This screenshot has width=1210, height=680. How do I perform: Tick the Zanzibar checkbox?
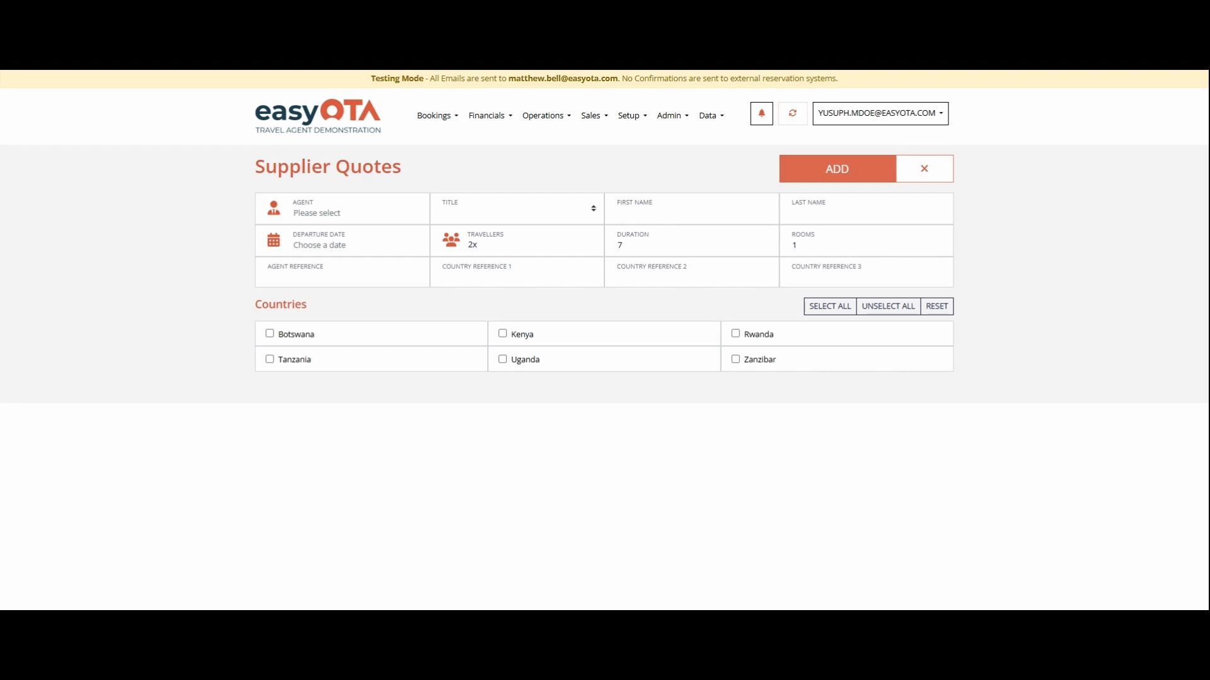[x=735, y=359]
